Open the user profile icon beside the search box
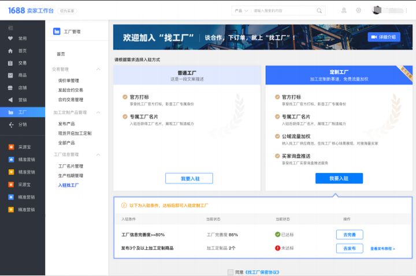The image size is (416, 276). point(344,10)
